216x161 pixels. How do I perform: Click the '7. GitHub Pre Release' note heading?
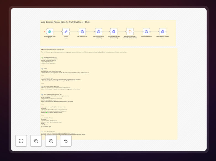pos(47,118)
